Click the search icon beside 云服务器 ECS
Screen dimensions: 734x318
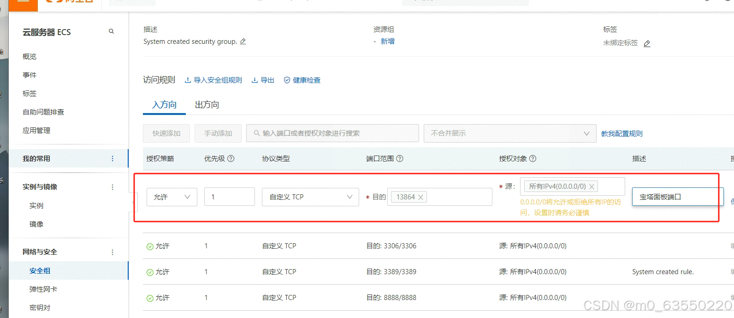111,31
